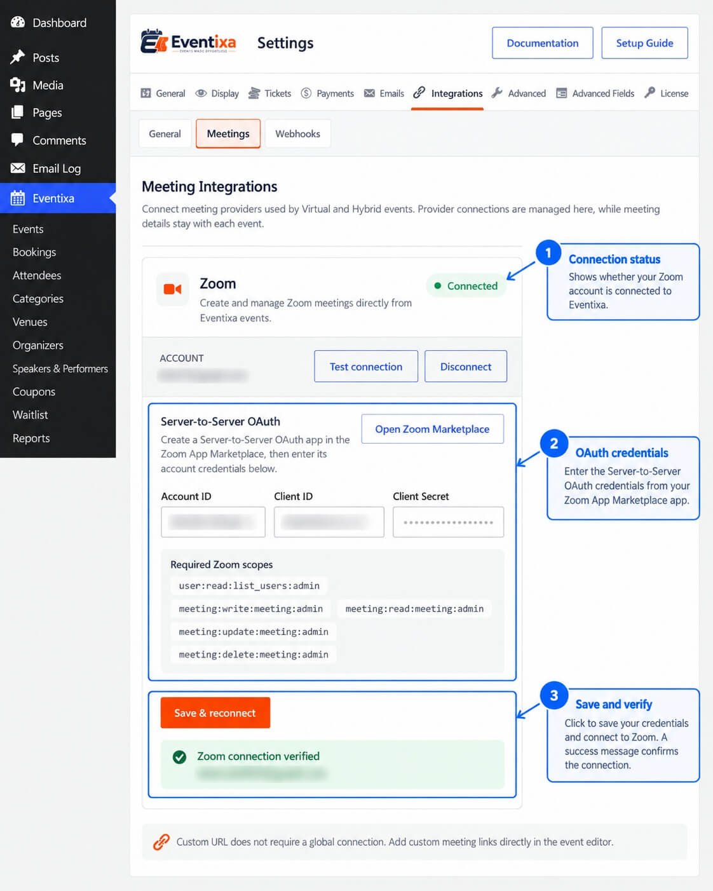
Task: Click the meeting:delete:meeting:admin scope
Action: (254, 655)
